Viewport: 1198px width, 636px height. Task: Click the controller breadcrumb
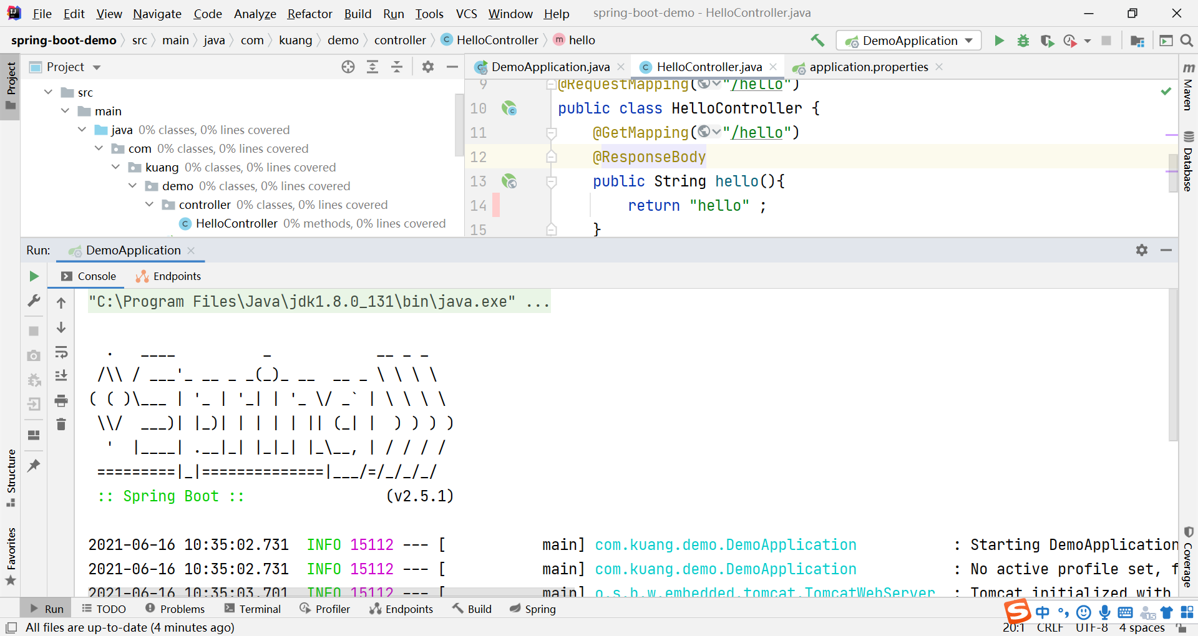coord(400,40)
